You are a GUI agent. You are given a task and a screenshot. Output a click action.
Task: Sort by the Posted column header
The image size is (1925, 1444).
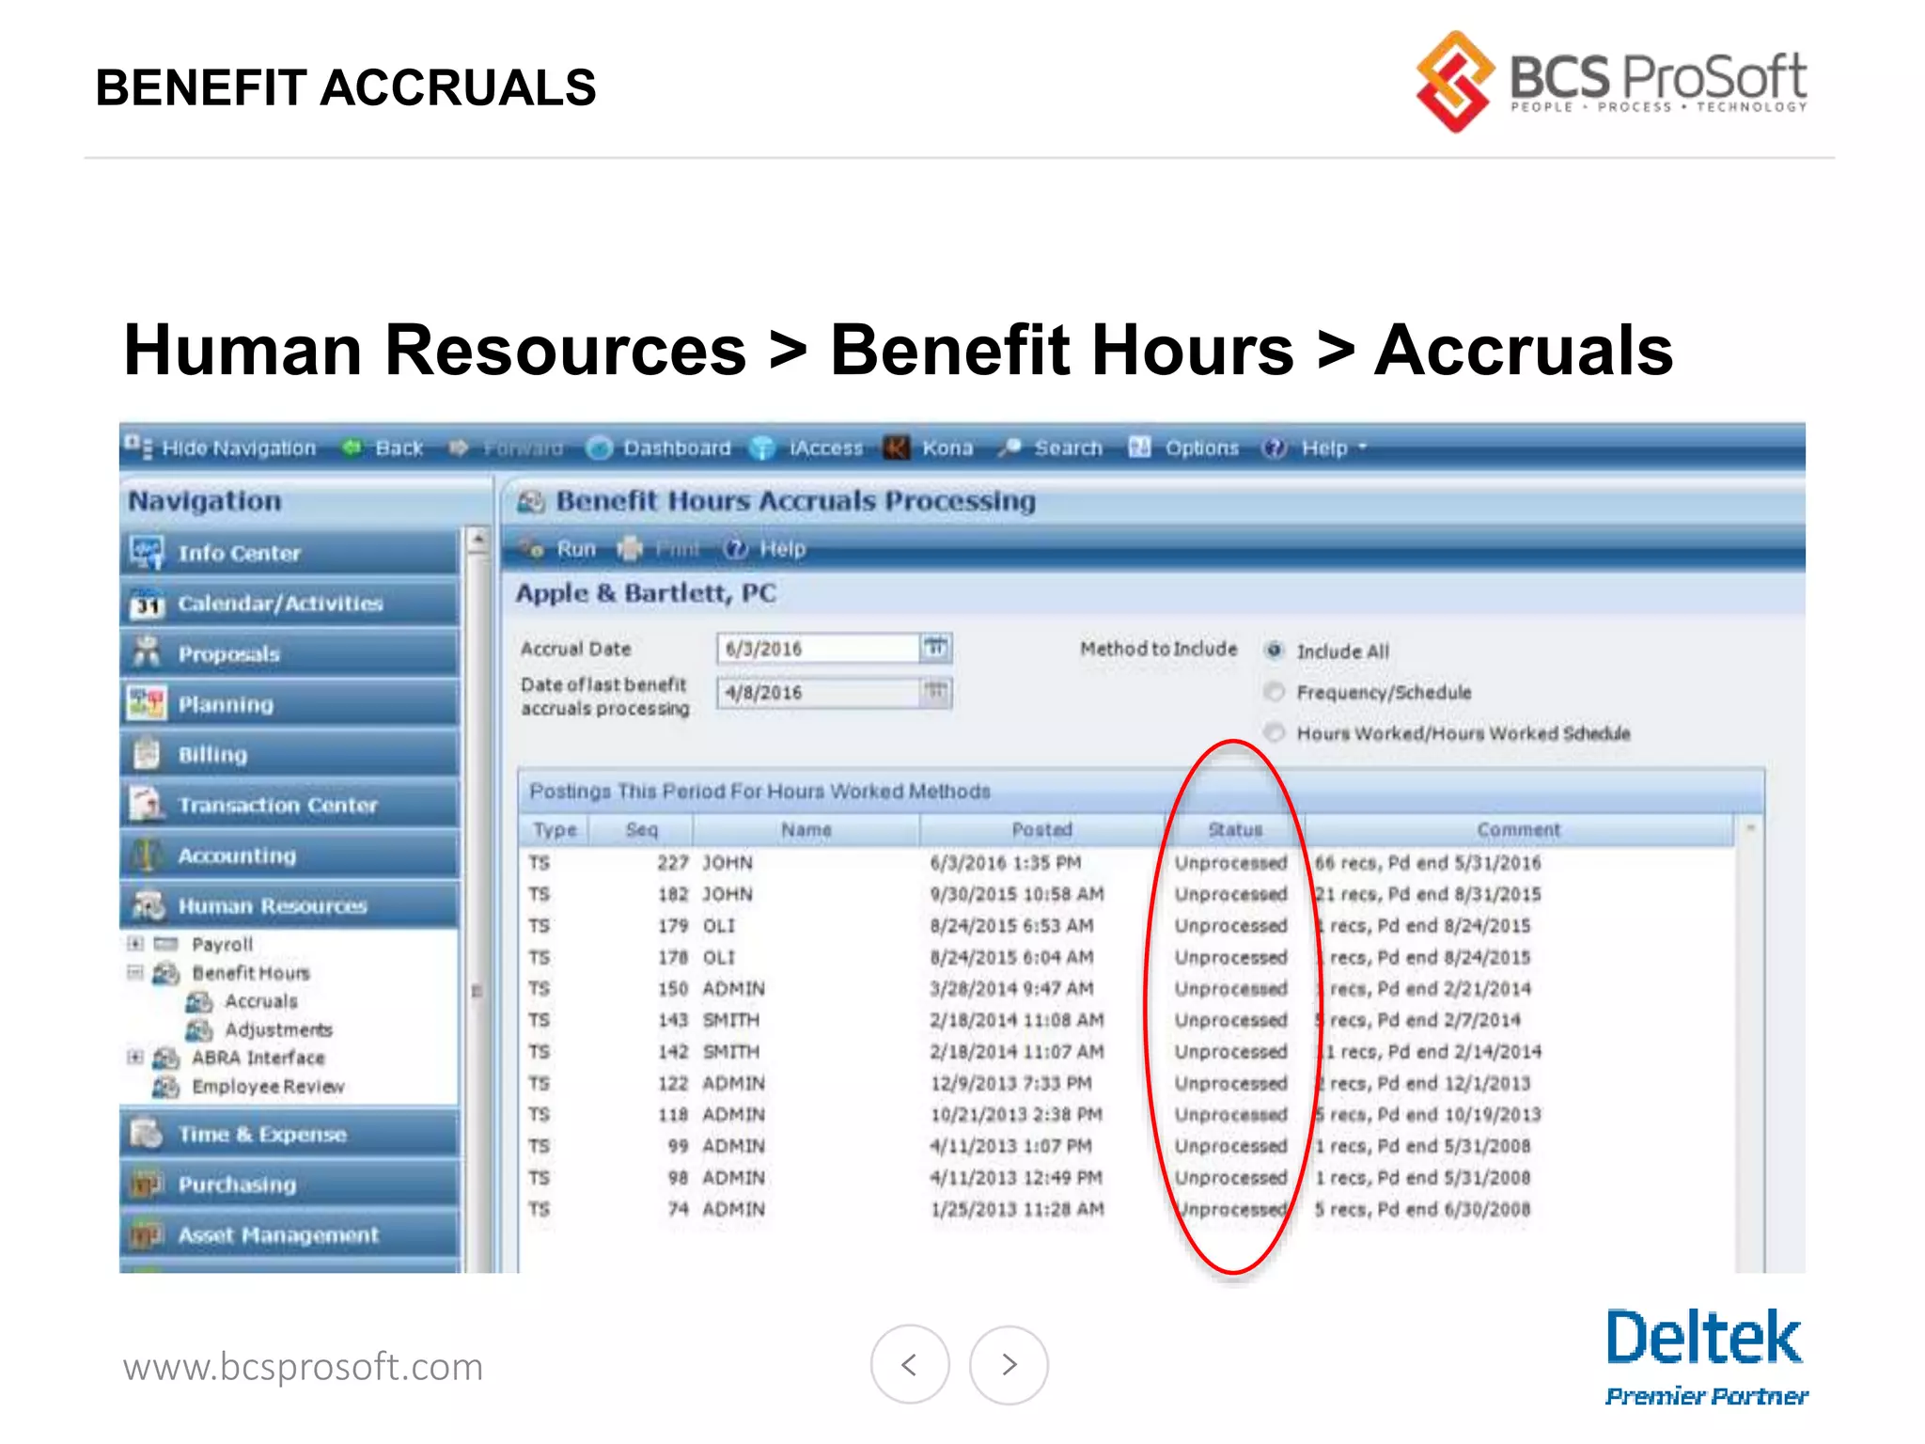point(1041,829)
